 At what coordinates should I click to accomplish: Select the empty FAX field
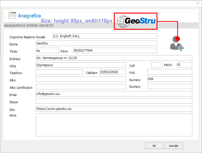coord(170,72)
